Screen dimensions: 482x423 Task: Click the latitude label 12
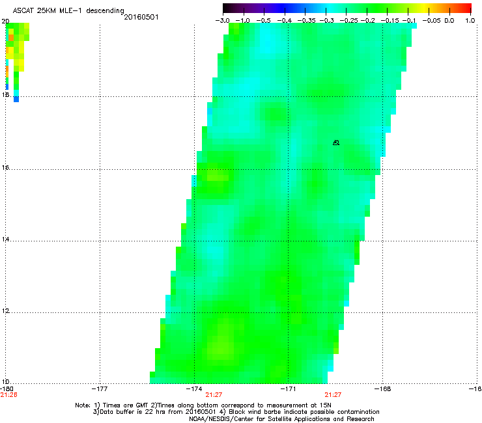pos(5,311)
